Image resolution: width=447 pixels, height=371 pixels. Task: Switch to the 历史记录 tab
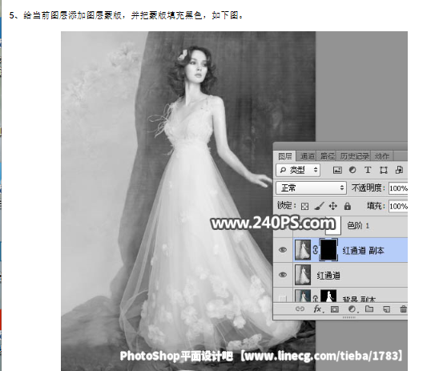[354, 156]
